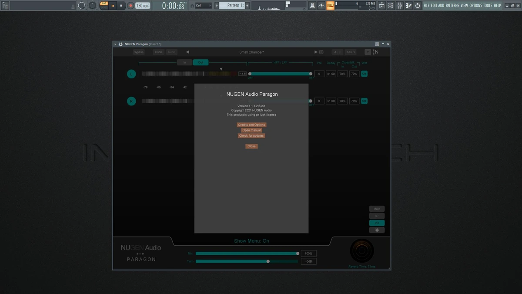
Task: Switch to PAT pattern mode
Action: 104,3
